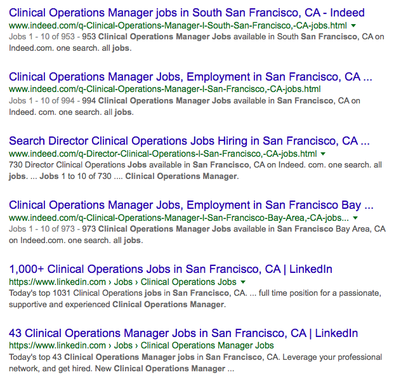Click the green San-Francisco-Bay-Area URL text
This screenshot has width=408, height=377.
click(179, 218)
